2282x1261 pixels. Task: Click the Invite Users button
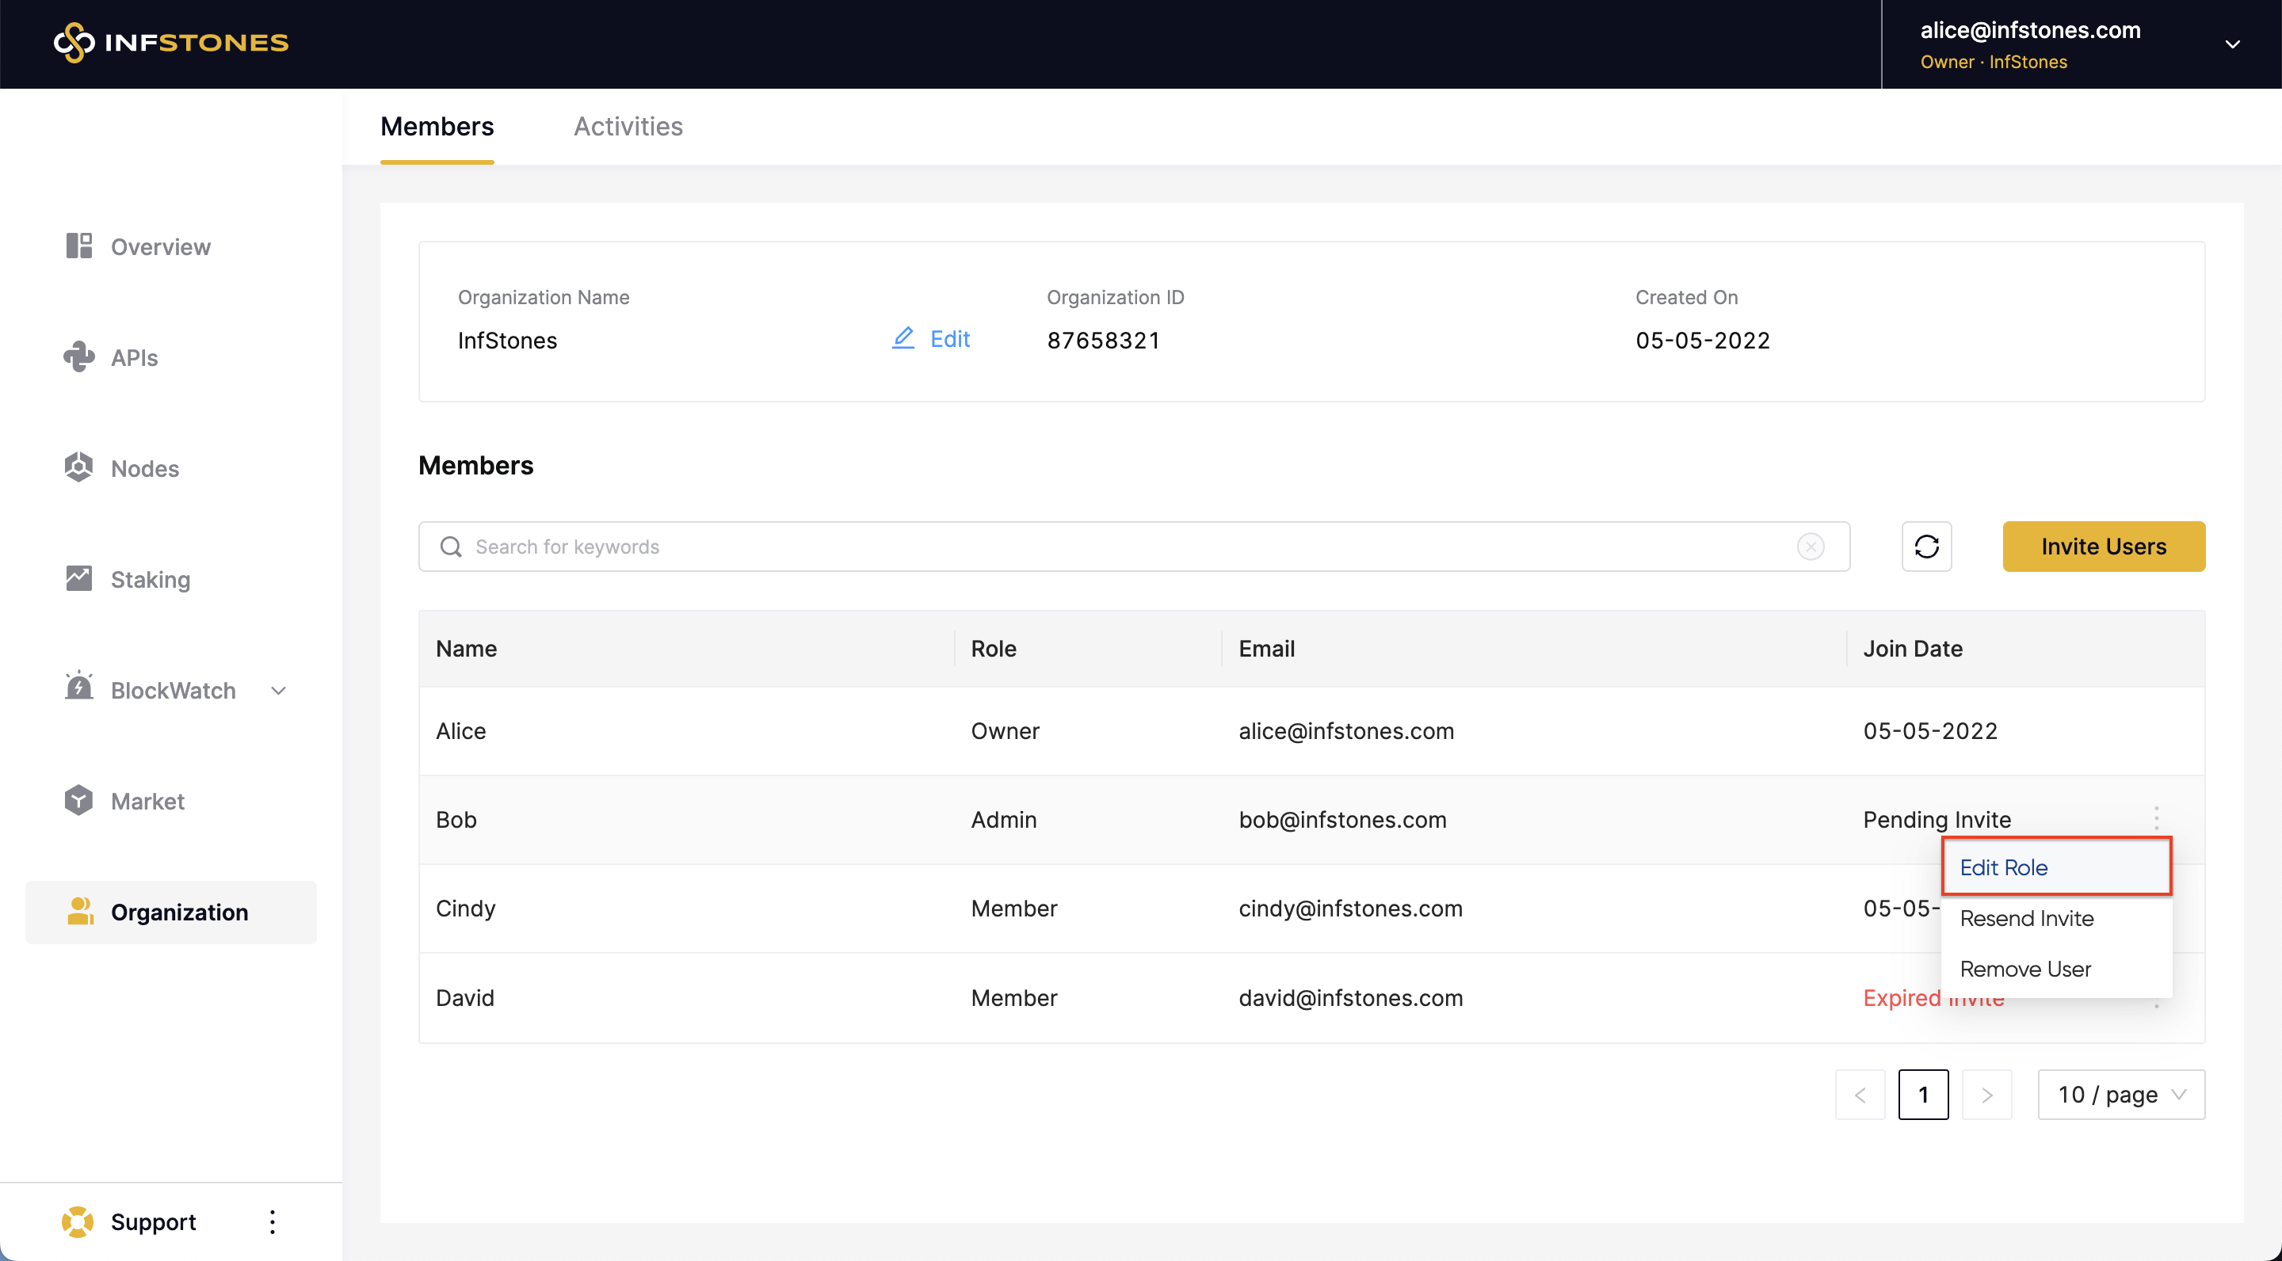tap(2103, 547)
